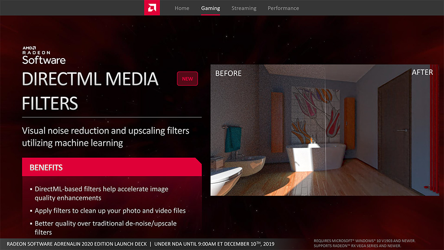Select the Gaming tab
The height and width of the screenshot is (250, 444).
tap(210, 8)
